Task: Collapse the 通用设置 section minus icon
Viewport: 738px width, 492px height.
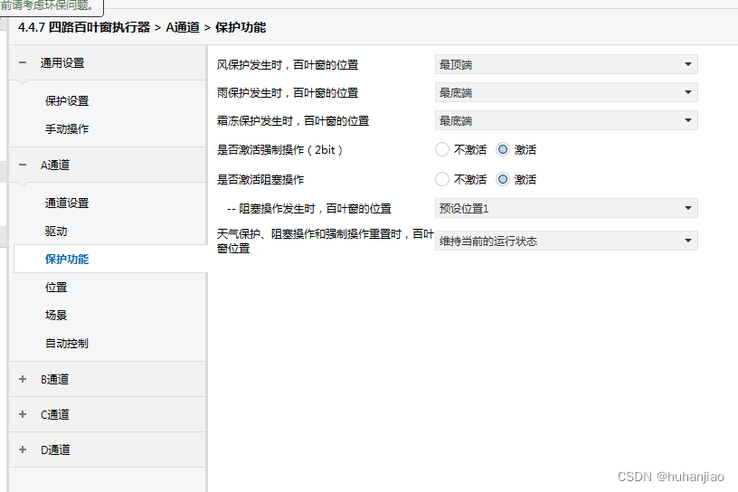Action: tap(23, 63)
